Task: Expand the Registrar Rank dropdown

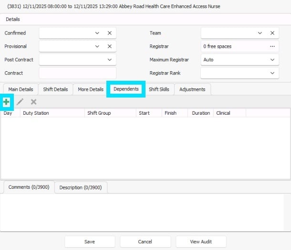Action: [272, 73]
